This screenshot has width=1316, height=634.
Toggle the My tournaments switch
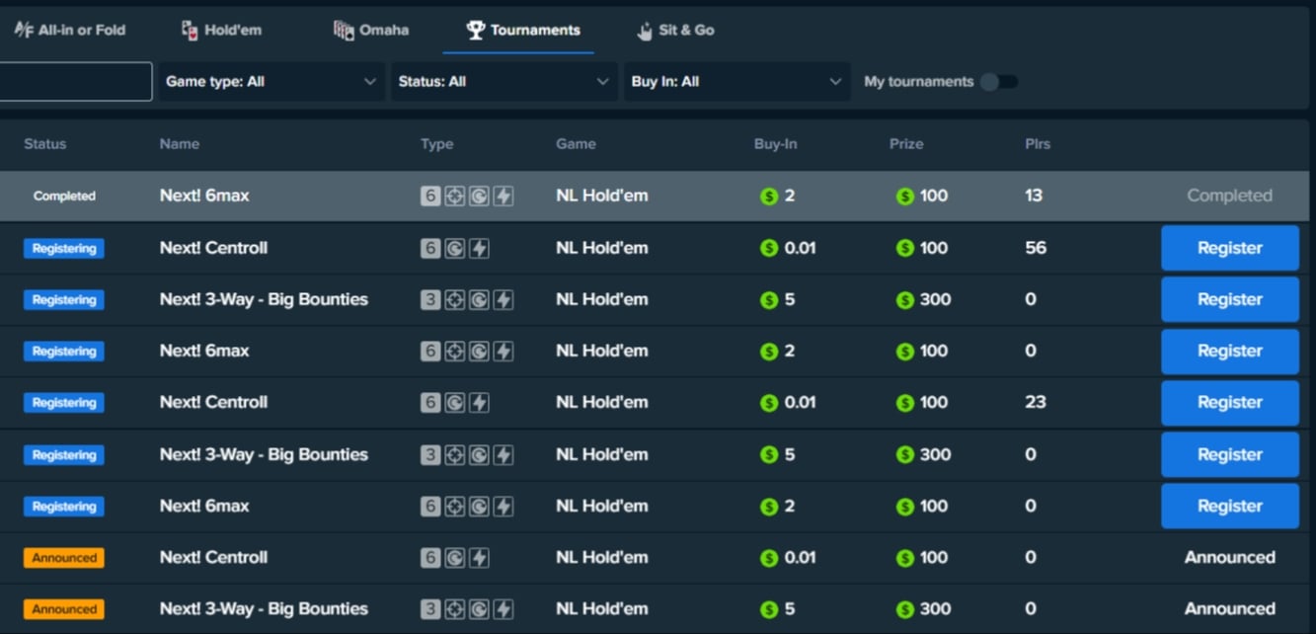click(x=998, y=82)
